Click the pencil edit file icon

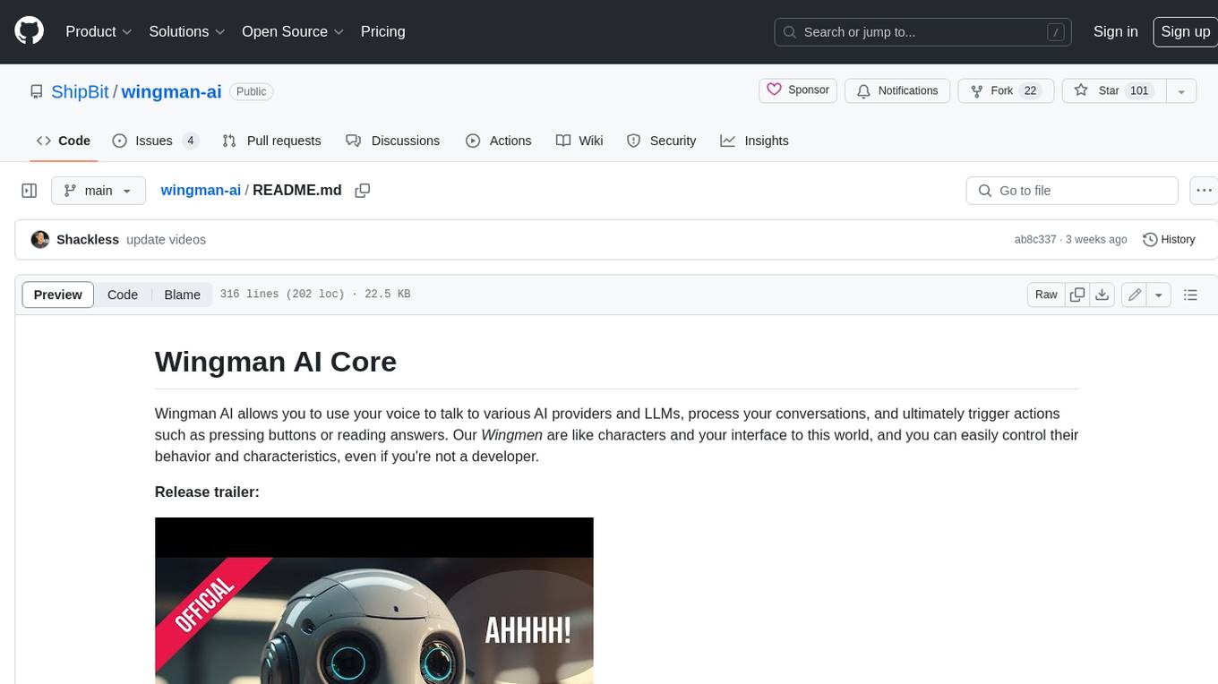[1135, 295]
